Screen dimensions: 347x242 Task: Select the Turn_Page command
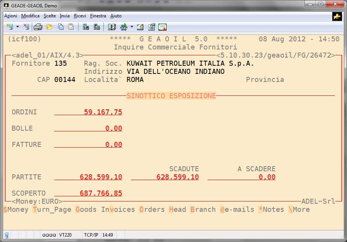tap(52, 210)
